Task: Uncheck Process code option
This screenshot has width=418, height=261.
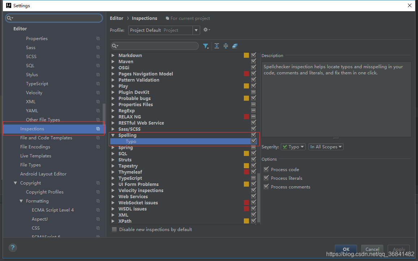Action: 266,169
